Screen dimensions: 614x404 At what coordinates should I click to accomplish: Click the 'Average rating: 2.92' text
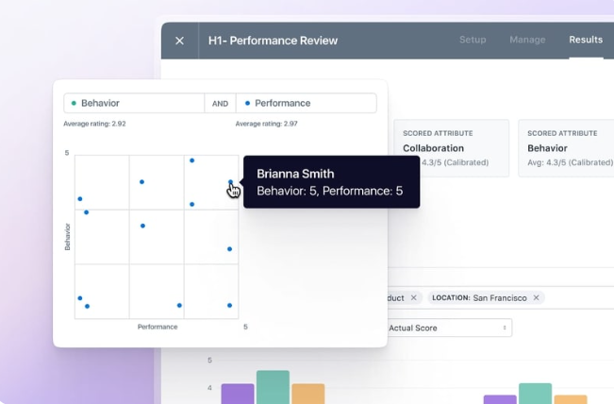click(x=94, y=124)
